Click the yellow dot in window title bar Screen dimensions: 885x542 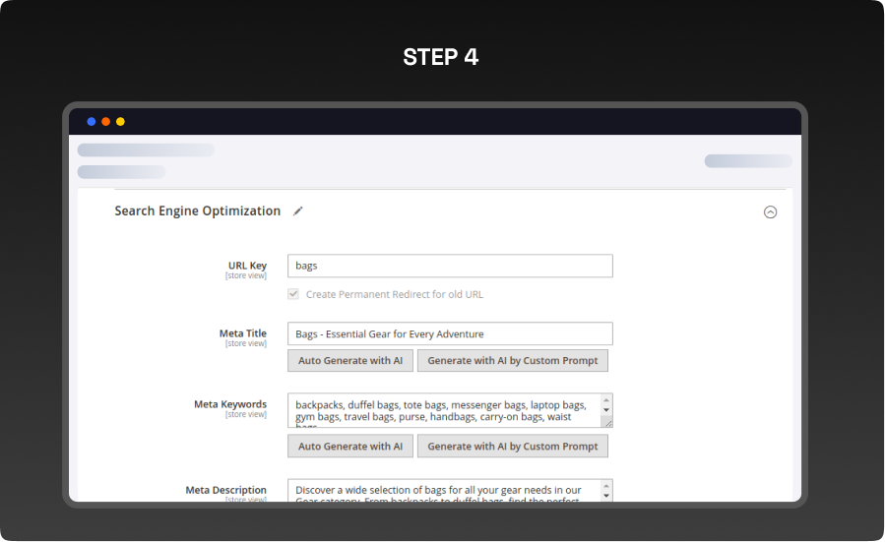(x=120, y=122)
